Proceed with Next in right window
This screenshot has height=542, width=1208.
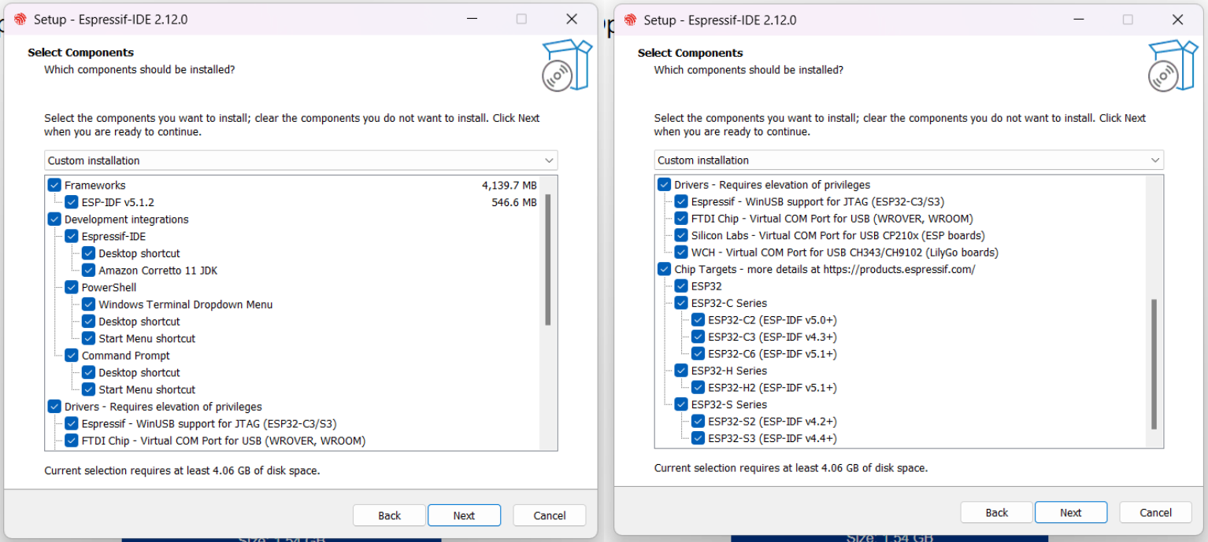1071,512
